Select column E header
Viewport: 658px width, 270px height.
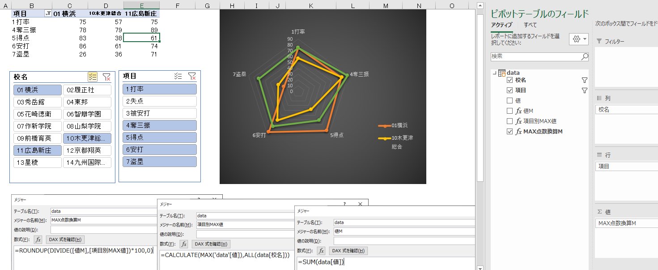coord(141,5)
